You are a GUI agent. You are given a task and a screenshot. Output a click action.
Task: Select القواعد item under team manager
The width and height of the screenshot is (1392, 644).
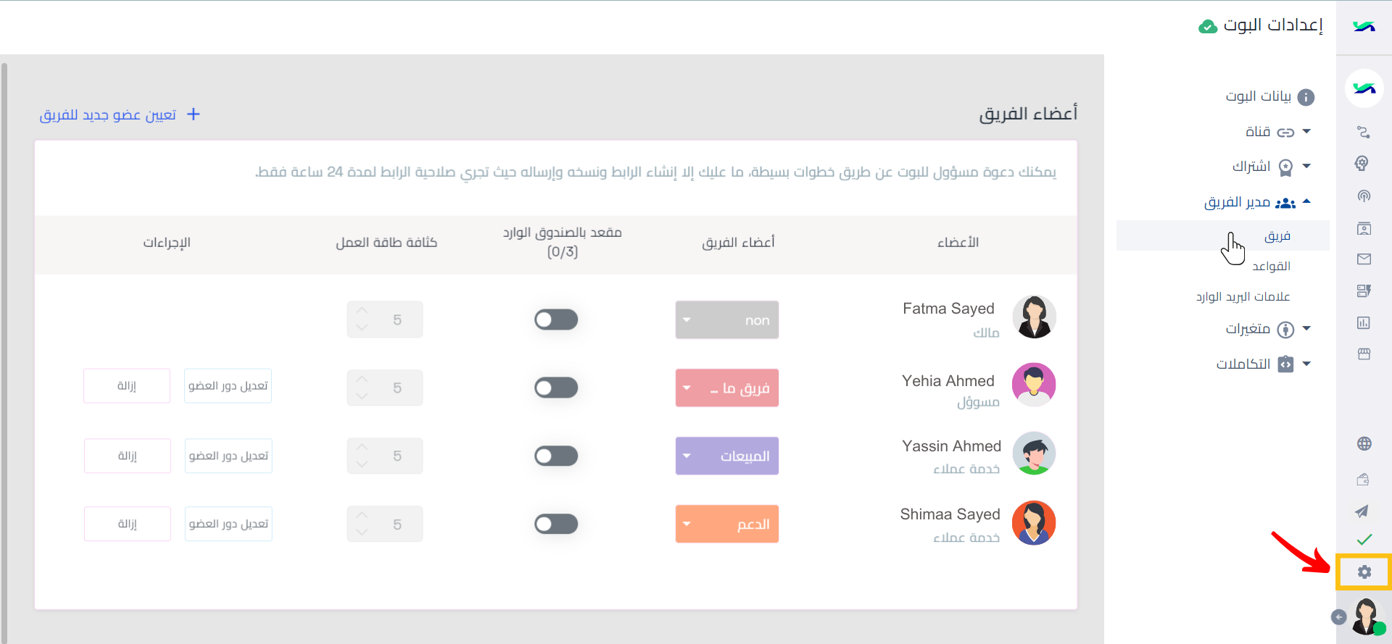point(1271,267)
